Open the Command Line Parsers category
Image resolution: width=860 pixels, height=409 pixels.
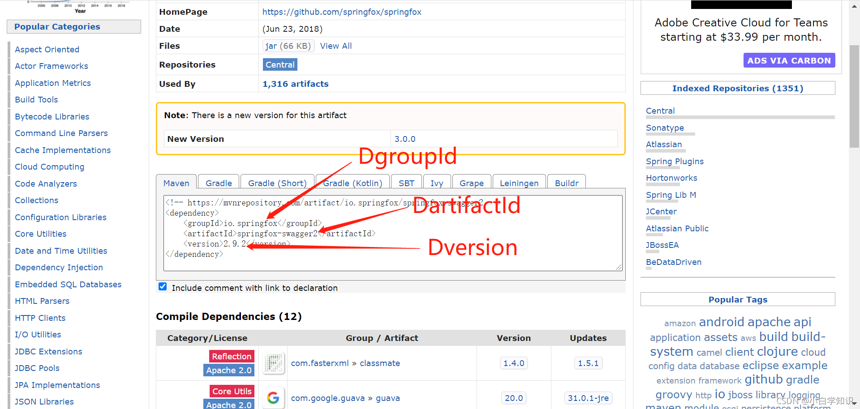[x=61, y=133]
